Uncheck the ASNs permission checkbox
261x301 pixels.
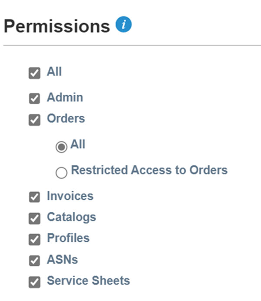click(34, 261)
